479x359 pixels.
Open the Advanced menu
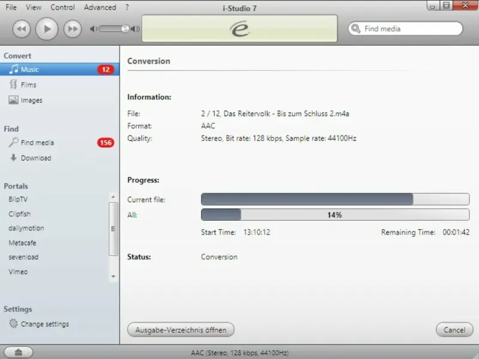pos(100,7)
